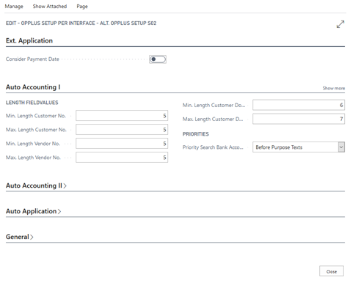Expand the Auto Accounting II section
The image size is (350, 283).
(x=36, y=185)
